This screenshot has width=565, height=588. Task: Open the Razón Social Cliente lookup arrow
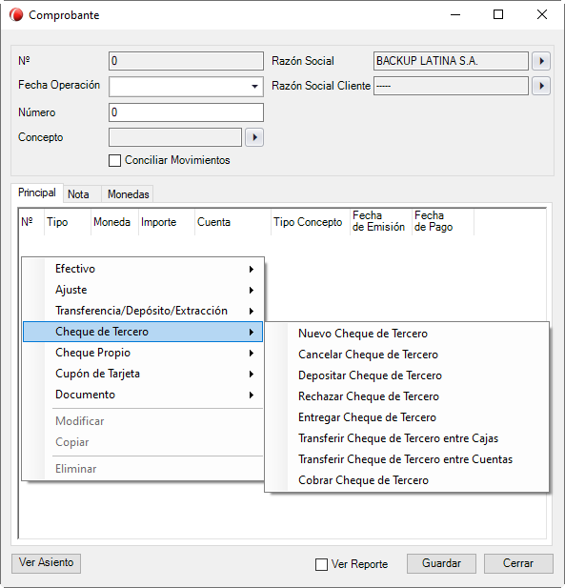click(x=541, y=86)
